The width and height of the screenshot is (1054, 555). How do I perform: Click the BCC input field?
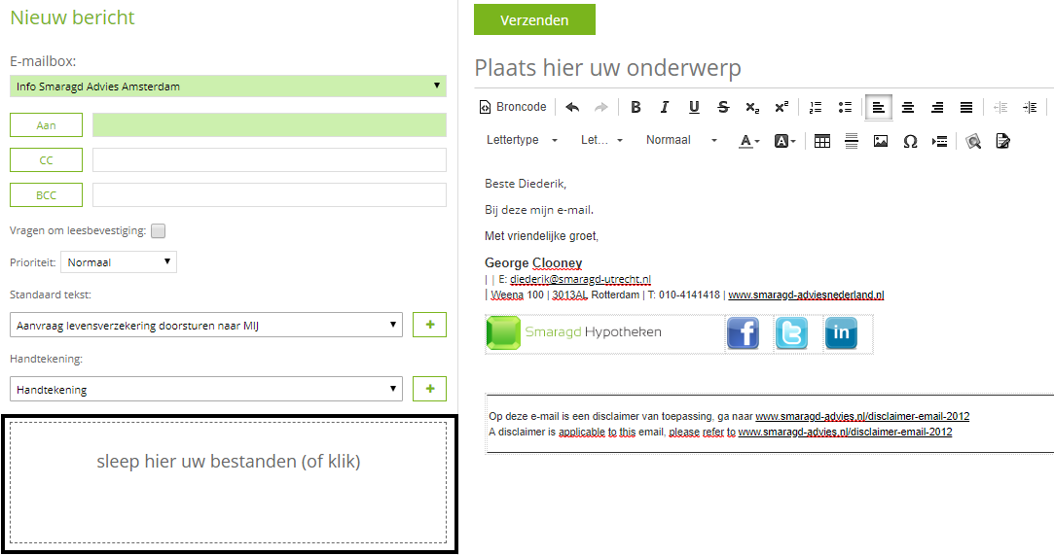pos(270,194)
